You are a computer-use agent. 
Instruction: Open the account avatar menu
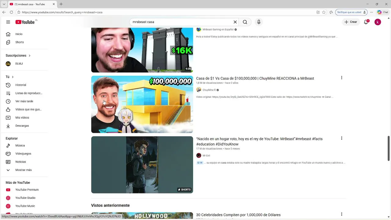pyautogui.click(x=378, y=22)
